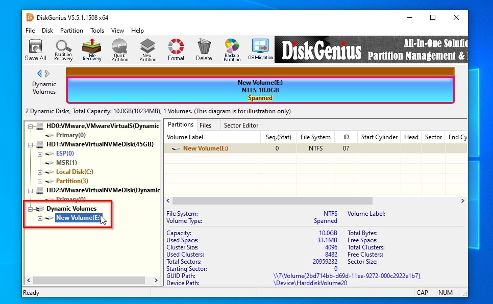Click the Quick Partition icon
This screenshot has height=304, width=493.
coord(120,50)
